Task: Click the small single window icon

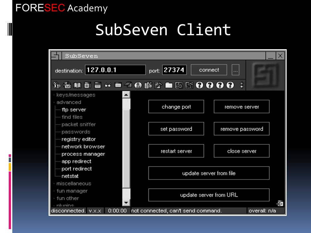Action: (118, 85)
